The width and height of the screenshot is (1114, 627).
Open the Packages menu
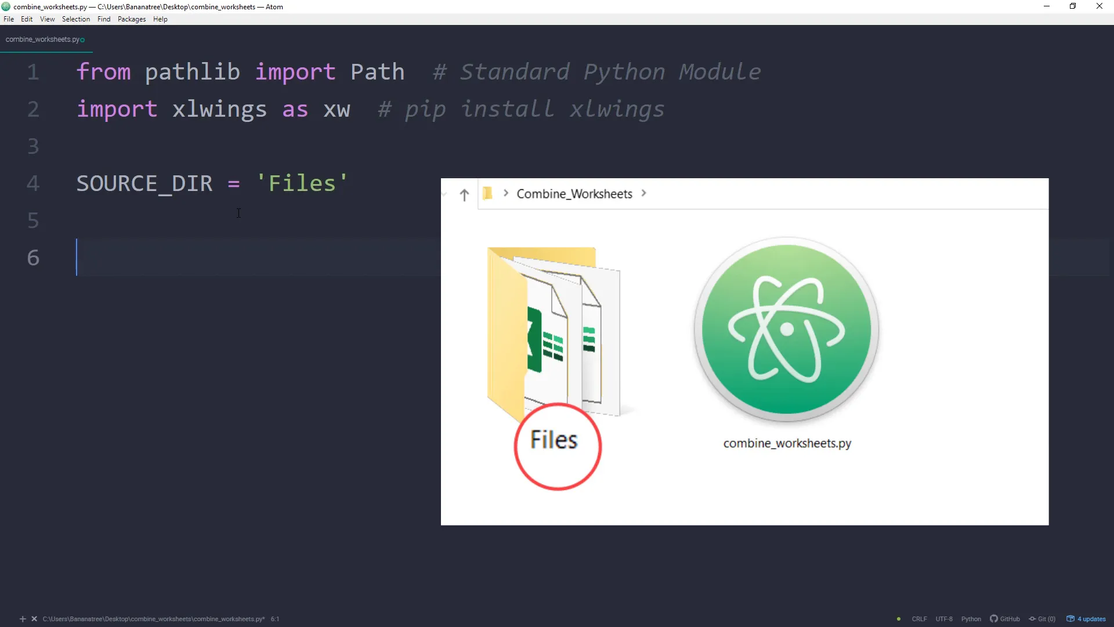[131, 19]
